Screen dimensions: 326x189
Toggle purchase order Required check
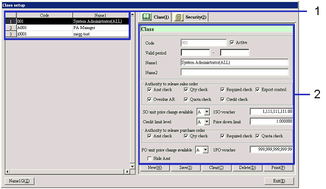(x=222, y=136)
